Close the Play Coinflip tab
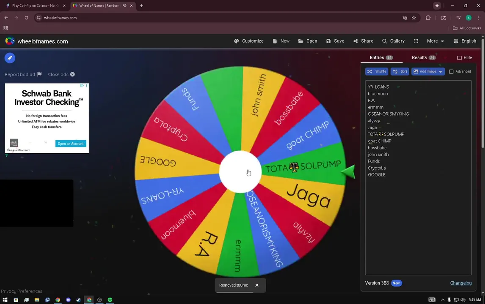The width and height of the screenshot is (485, 304). click(64, 5)
